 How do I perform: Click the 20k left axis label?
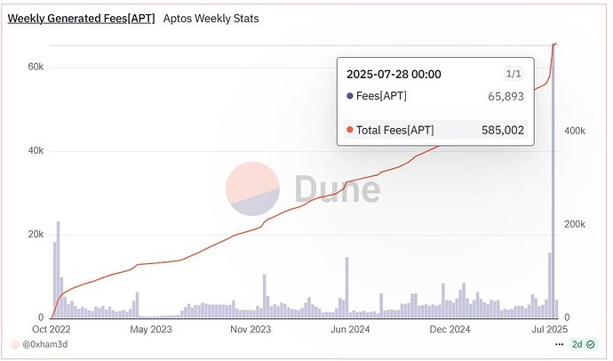(x=36, y=234)
